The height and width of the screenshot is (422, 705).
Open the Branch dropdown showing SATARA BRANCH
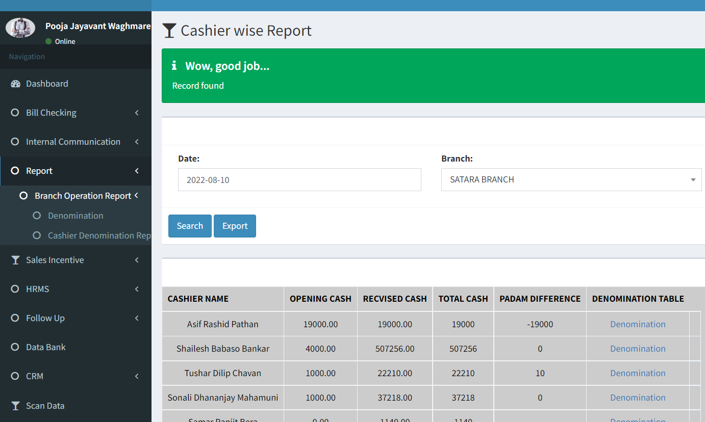pyautogui.click(x=571, y=179)
